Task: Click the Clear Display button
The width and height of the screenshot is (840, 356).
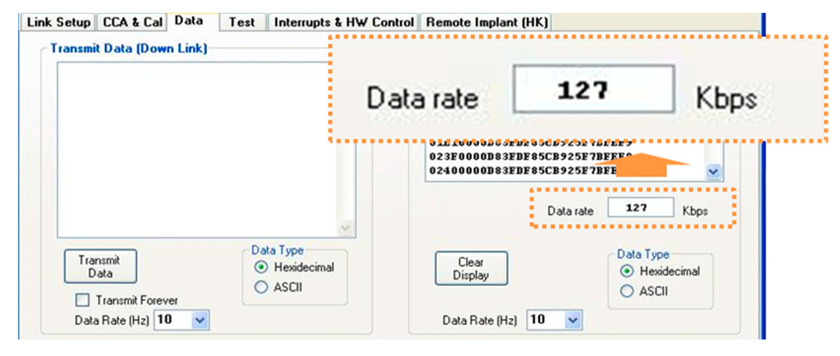Action: [x=471, y=269]
